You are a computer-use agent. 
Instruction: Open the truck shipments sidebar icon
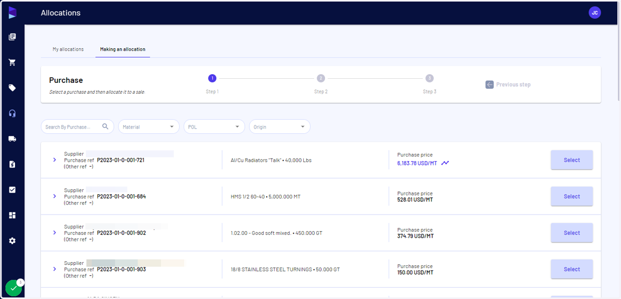(x=12, y=139)
